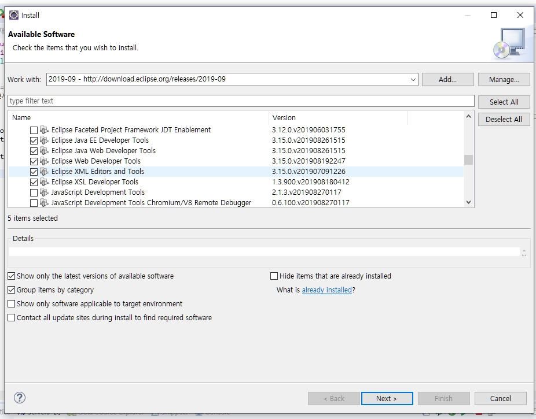Click feature icon beside Eclipse Web Developer Tools
This screenshot has width=536, height=419.
tap(44, 161)
